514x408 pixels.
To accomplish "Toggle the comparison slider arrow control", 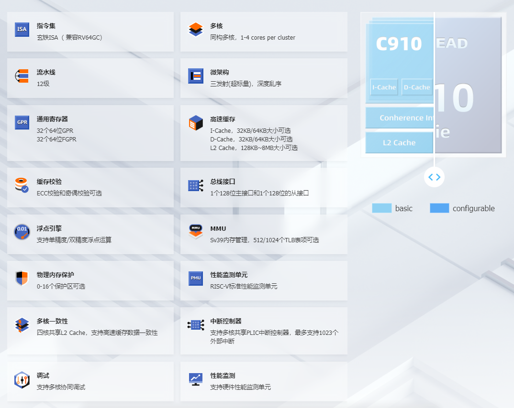I will click(x=434, y=177).
